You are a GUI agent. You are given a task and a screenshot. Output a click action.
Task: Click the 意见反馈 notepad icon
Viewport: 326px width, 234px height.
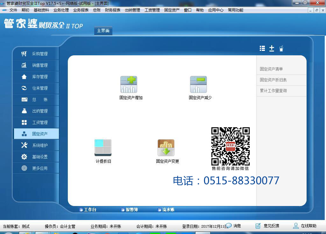pyautogui.click(x=258, y=226)
